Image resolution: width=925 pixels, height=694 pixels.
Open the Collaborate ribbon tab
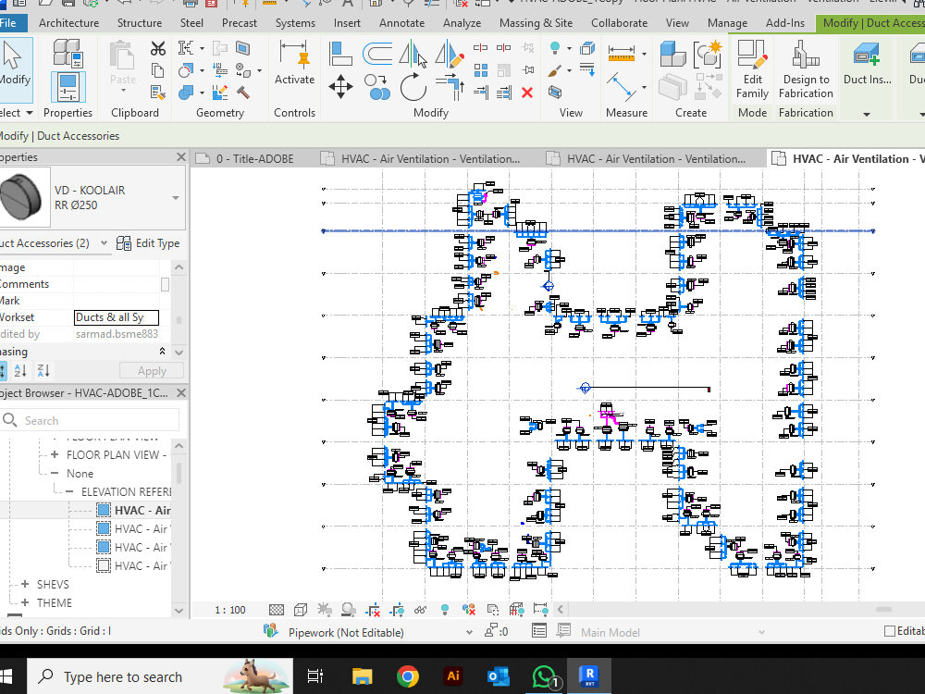point(619,23)
